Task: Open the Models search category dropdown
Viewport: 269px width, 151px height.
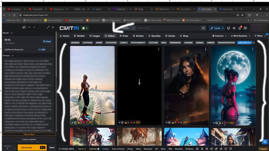Action: pyautogui.click(x=128, y=28)
